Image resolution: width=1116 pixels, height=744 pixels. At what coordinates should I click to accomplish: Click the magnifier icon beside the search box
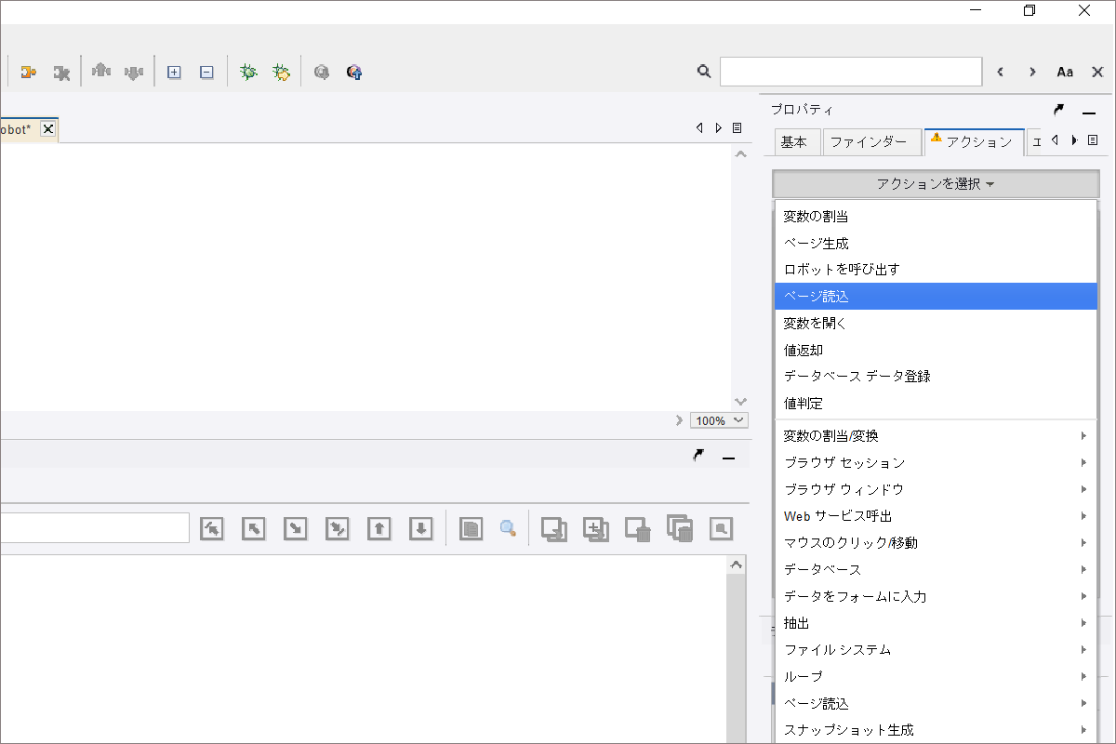(x=704, y=72)
